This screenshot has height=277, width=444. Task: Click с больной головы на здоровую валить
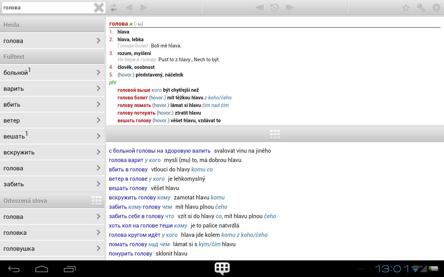(x=160, y=151)
